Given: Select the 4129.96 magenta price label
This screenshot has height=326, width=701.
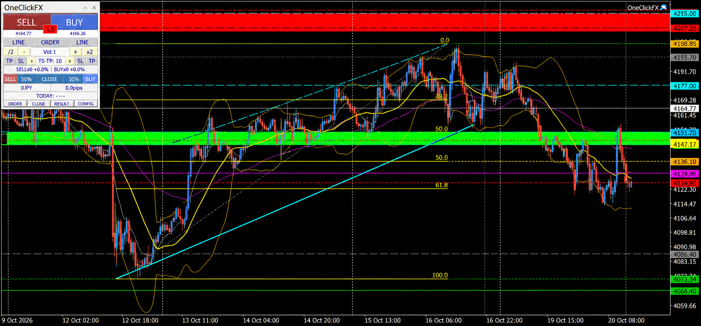Looking at the screenshot, I should (x=685, y=173).
